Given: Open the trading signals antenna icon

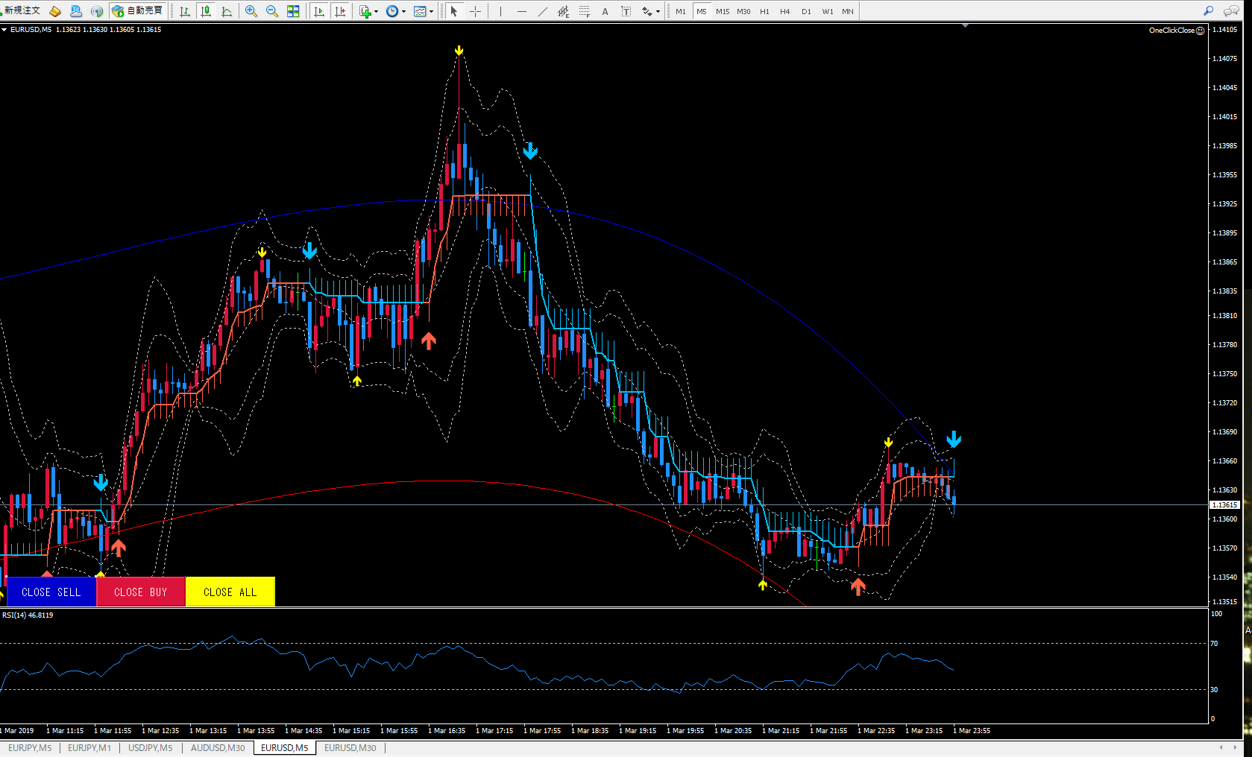Looking at the screenshot, I should pos(97,11).
